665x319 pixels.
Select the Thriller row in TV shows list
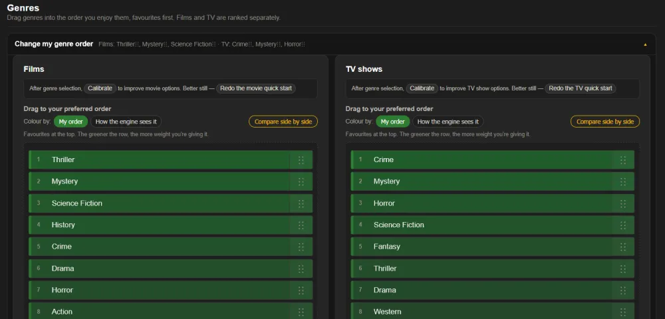coord(492,268)
